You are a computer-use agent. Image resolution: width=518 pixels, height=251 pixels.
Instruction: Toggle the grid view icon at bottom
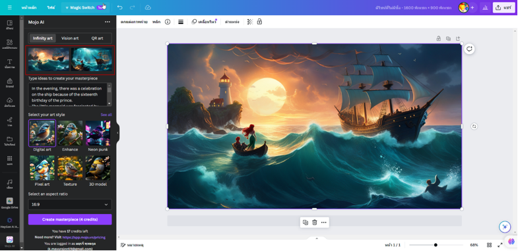pos(489,244)
